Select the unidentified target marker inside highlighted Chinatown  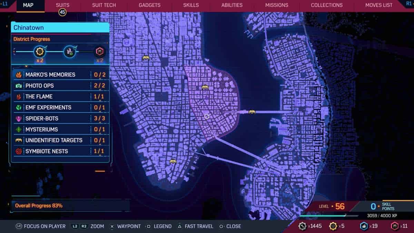tap(205, 87)
